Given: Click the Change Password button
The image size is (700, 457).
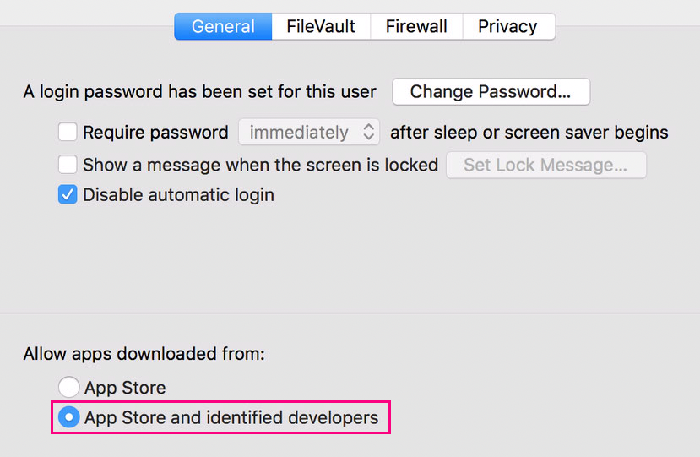Looking at the screenshot, I should coord(491,91).
